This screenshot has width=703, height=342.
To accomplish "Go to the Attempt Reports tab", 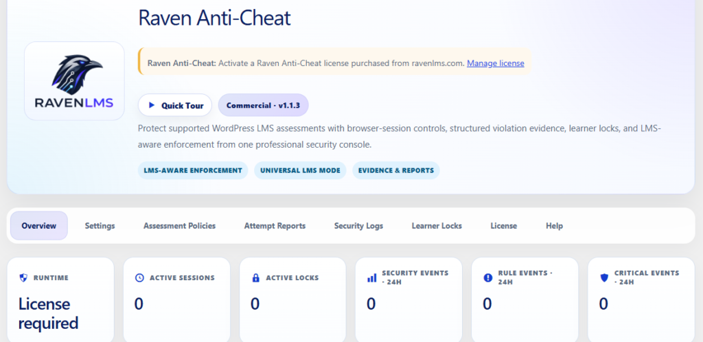I will pos(275,226).
